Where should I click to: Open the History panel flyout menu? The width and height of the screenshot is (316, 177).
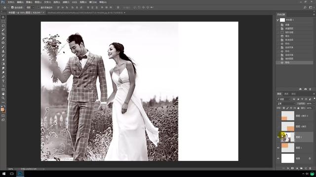[314, 14]
